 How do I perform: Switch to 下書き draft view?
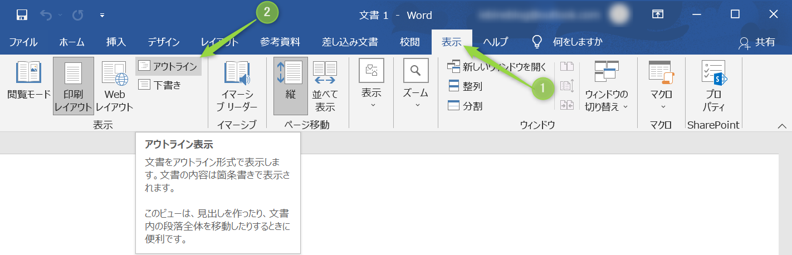point(160,85)
